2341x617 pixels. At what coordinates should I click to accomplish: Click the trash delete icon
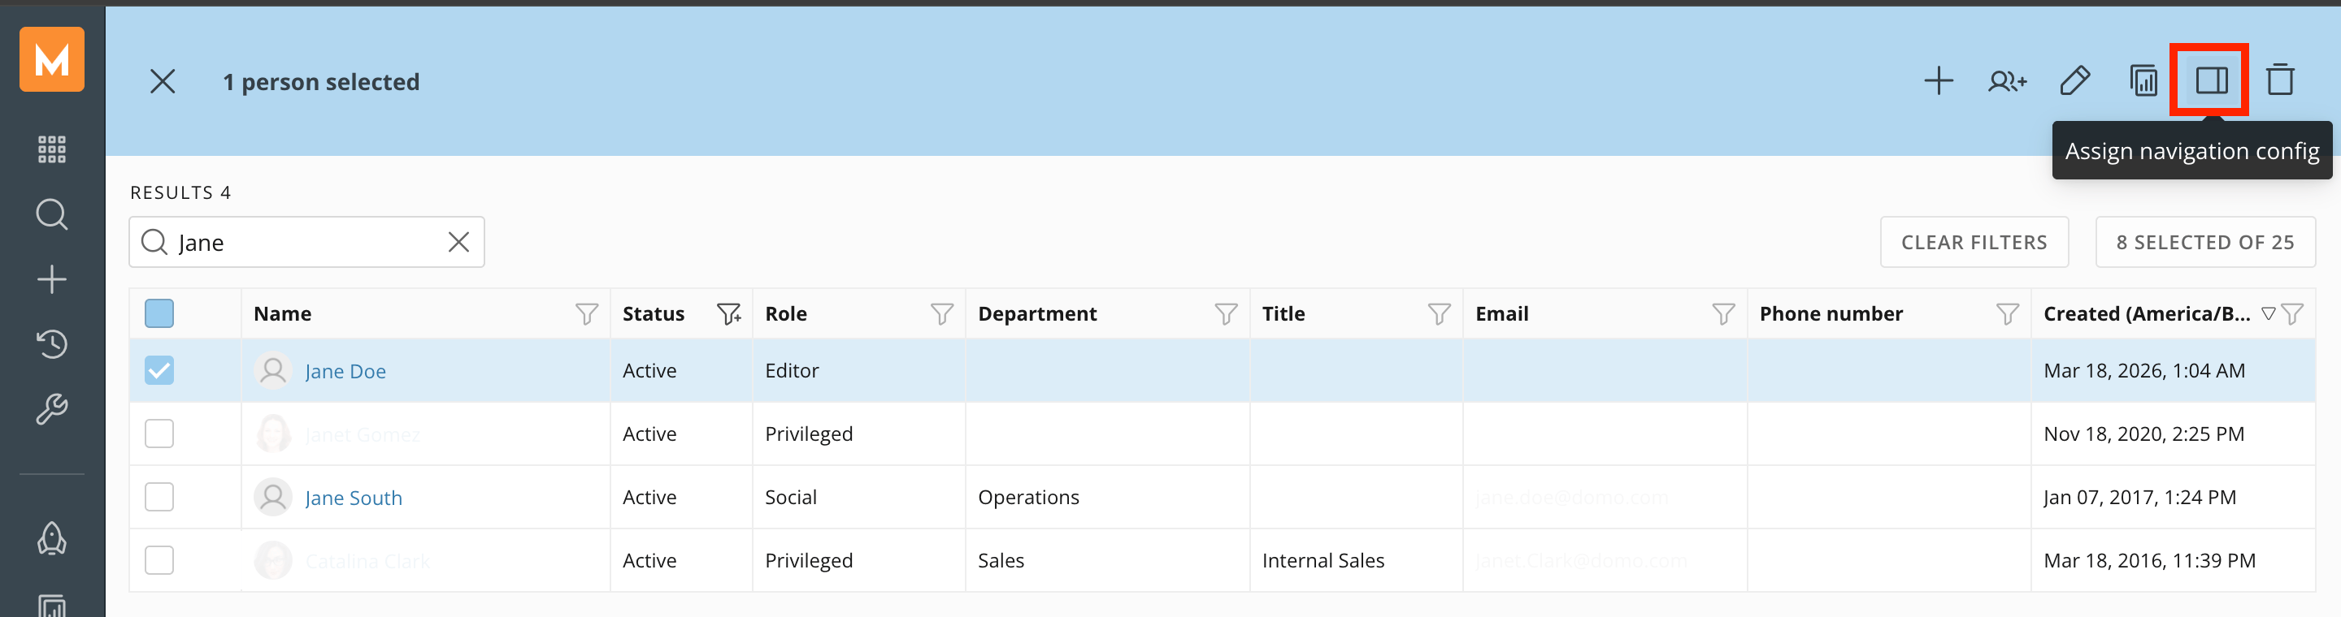coord(2280,80)
